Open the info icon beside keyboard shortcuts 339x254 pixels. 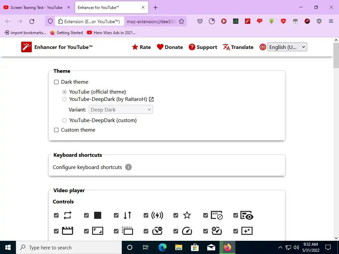point(128,167)
